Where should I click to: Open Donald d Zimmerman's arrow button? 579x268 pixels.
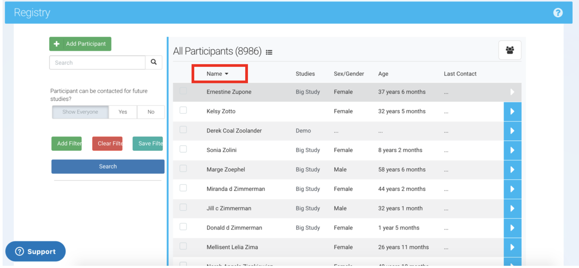512,228
